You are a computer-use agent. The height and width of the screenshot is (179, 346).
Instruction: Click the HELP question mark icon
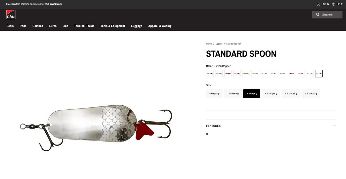tap(334, 4)
